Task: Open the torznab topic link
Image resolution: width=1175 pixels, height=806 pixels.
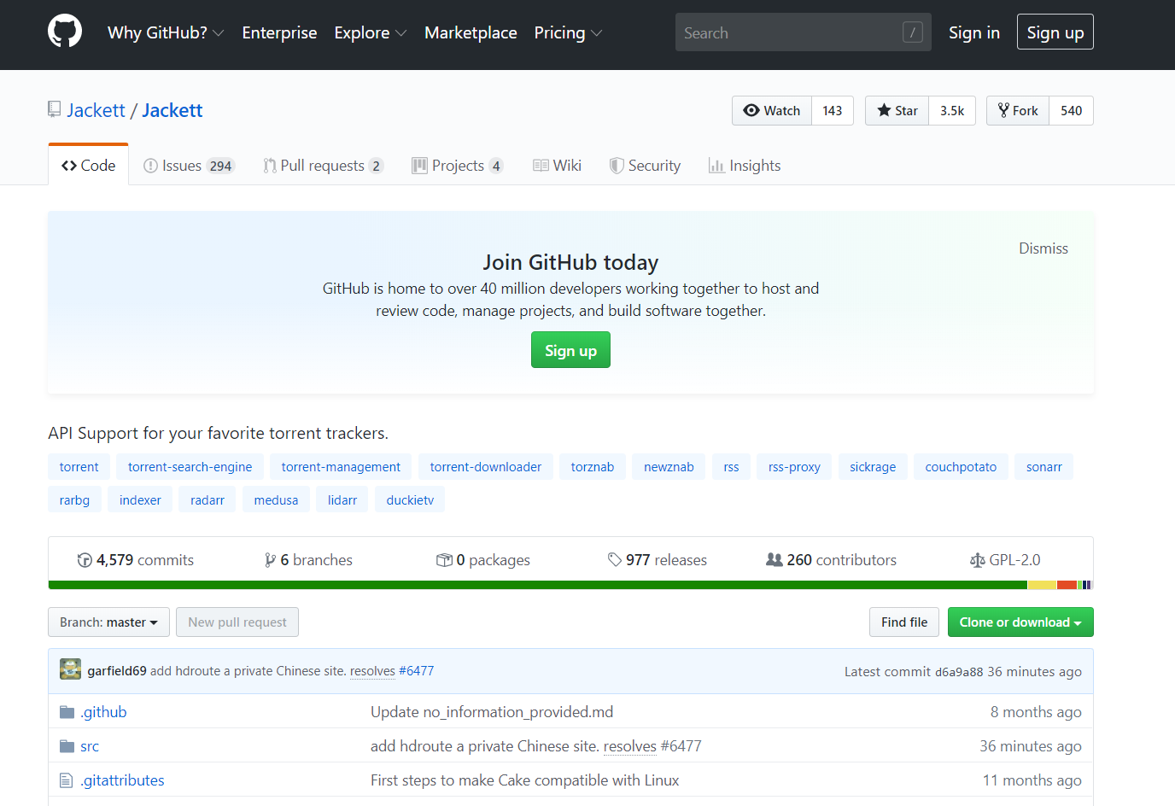Action: (x=592, y=466)
